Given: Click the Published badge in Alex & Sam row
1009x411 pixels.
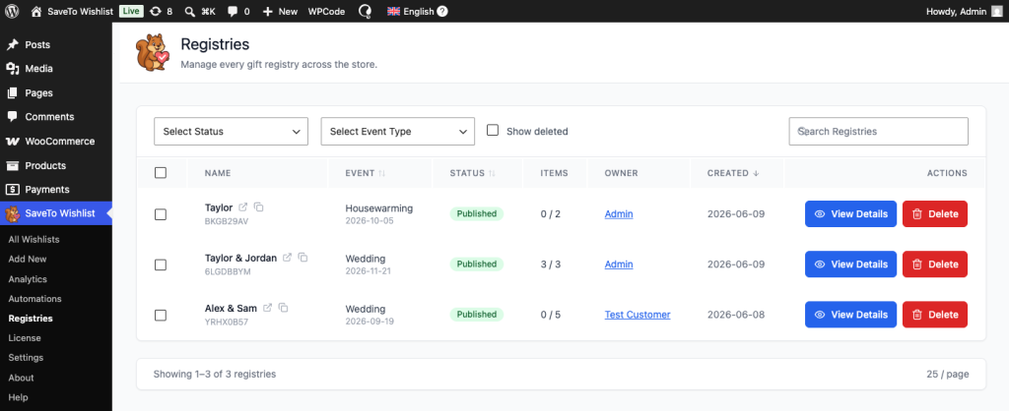Looking at the screenshot, I should click(477, 315).
